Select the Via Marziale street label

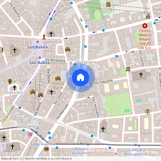coord(62,112)
